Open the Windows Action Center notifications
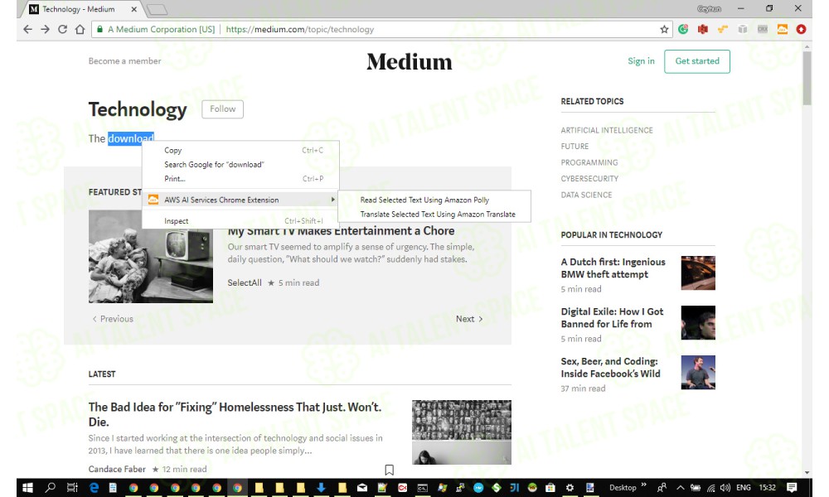The height and width of the screenshot is (497, 829). point(792,488)
